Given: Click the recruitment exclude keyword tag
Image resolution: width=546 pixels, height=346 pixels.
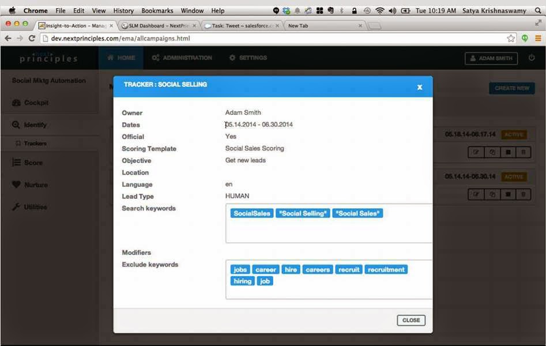Looking at the screenshot, I should click(386, 269).
